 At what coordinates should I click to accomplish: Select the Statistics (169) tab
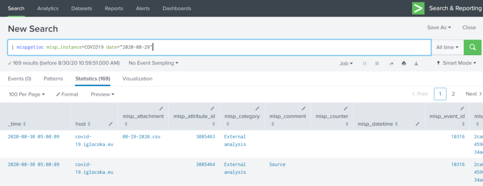[x=93, y=79]
